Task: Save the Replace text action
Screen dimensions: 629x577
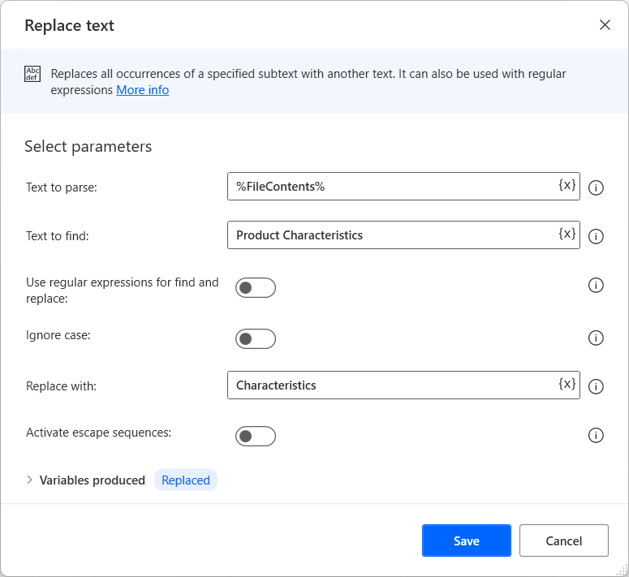Action: coord(466,540)
